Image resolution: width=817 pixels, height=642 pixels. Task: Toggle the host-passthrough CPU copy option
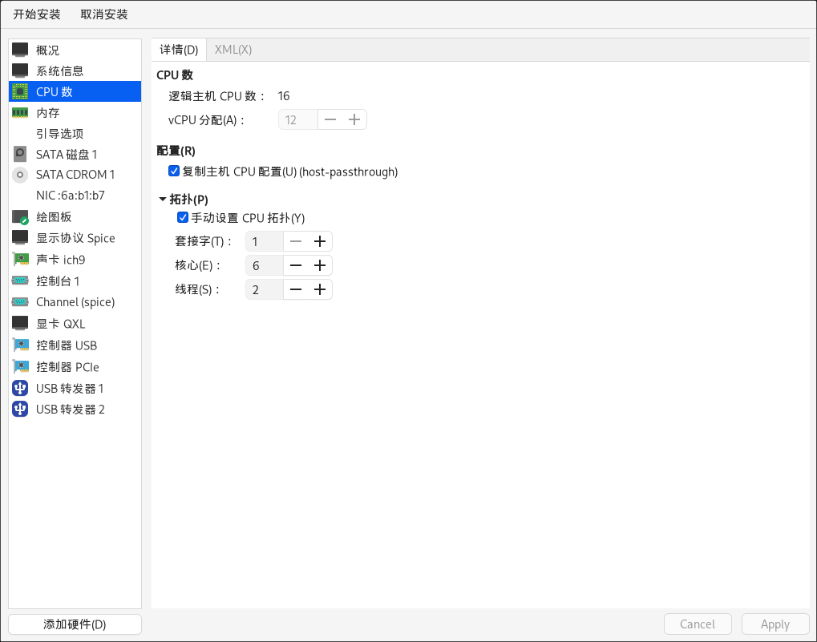click(174, 171)
